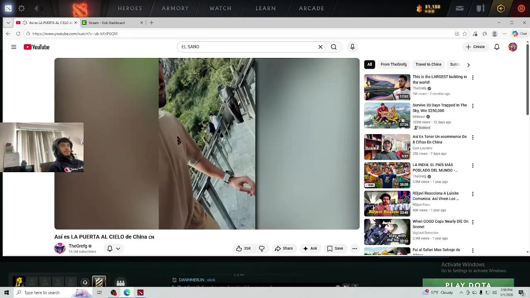Select the Travel to China filter chip
This screenshot has width=530, height=298.
[x=428, y=65]
